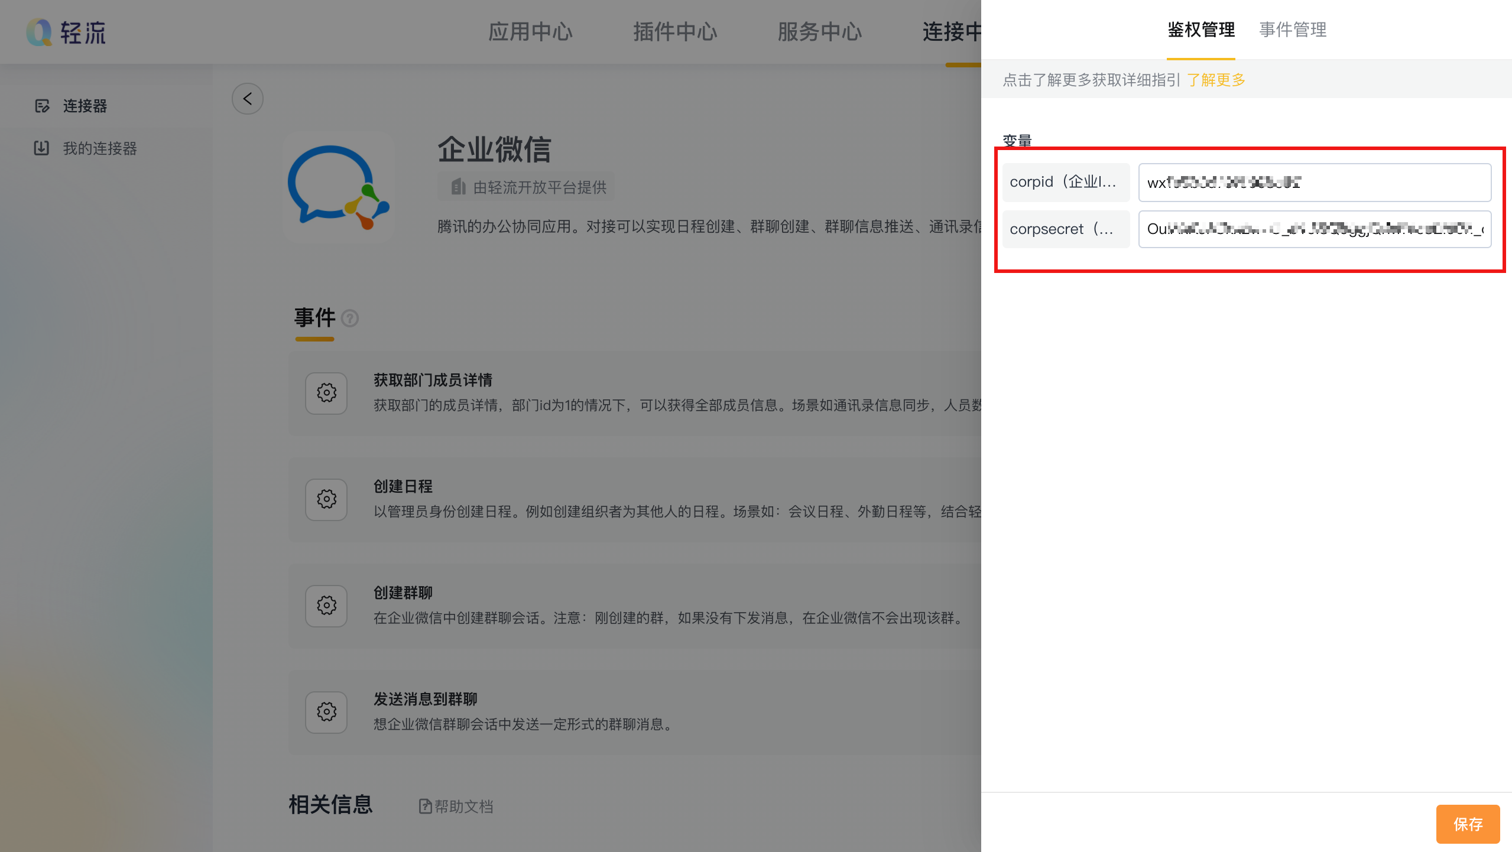
Task: Click the corpsecret variable label
Action: 1066,229
